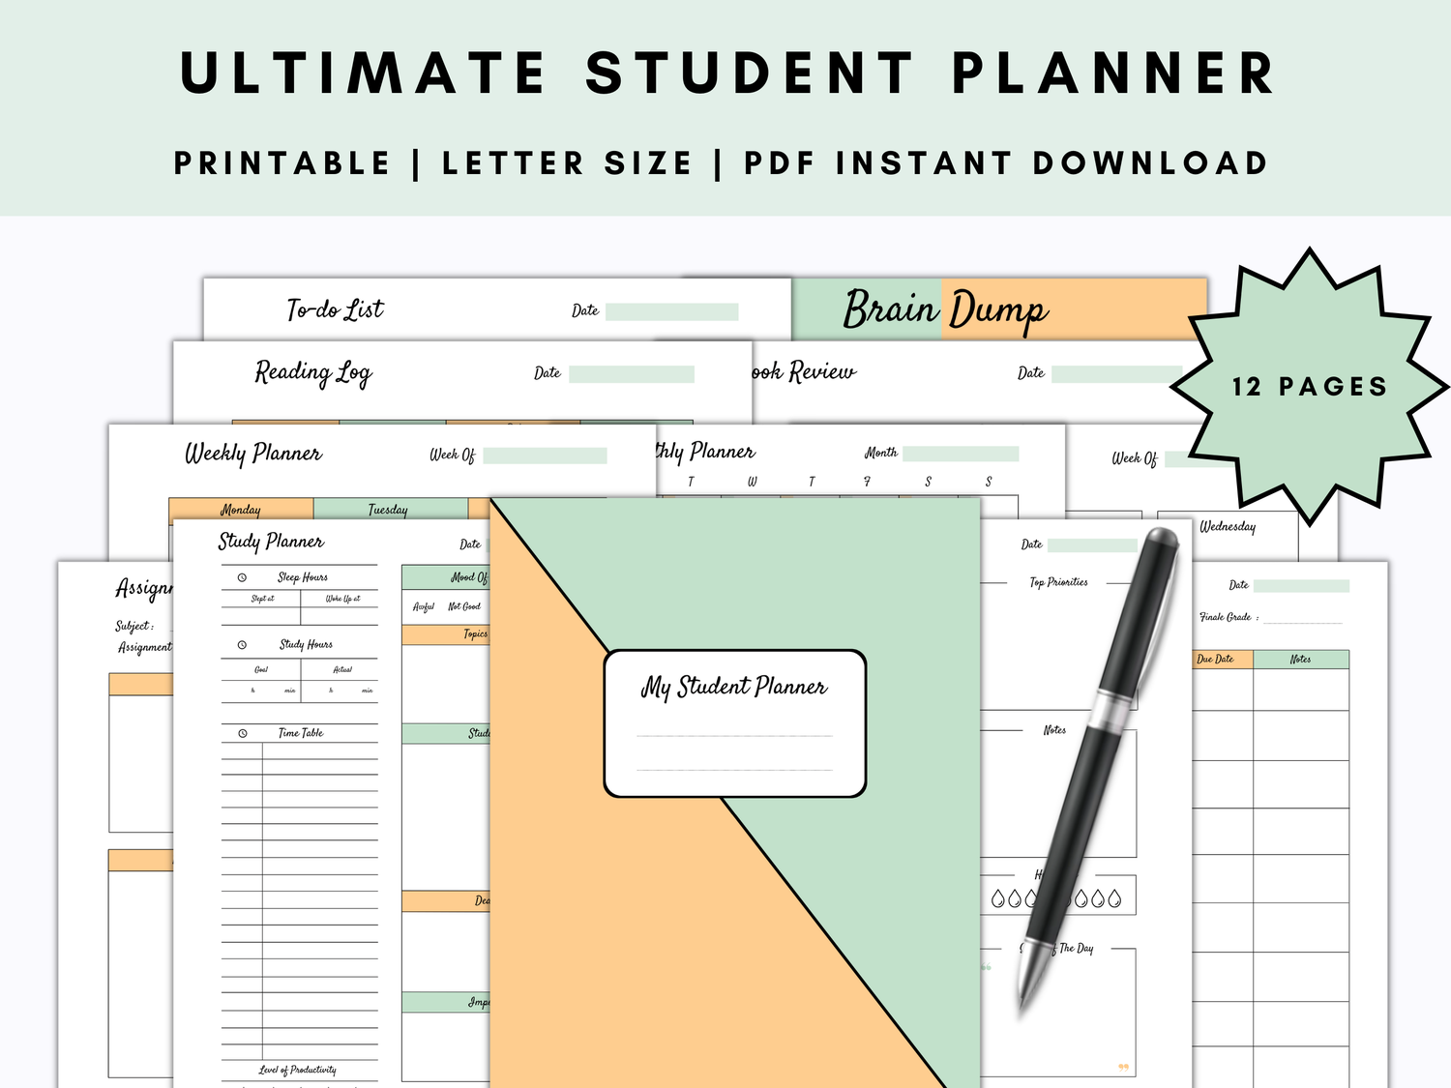Click the 12 PAGES starburst badge

click(1309, 385)
